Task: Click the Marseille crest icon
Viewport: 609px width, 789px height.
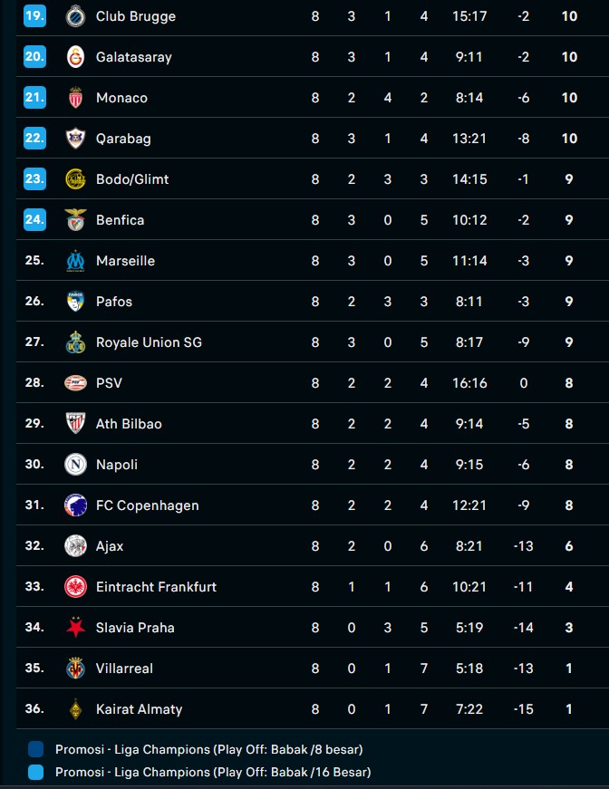Action: click(x=75, y=260)
